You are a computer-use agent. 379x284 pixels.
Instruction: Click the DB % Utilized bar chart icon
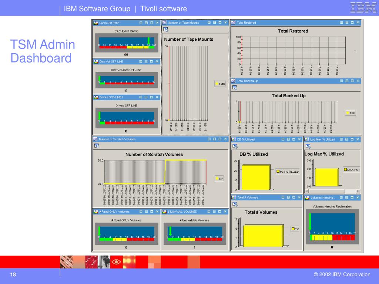pyautogui.click(x=234, y=139)
